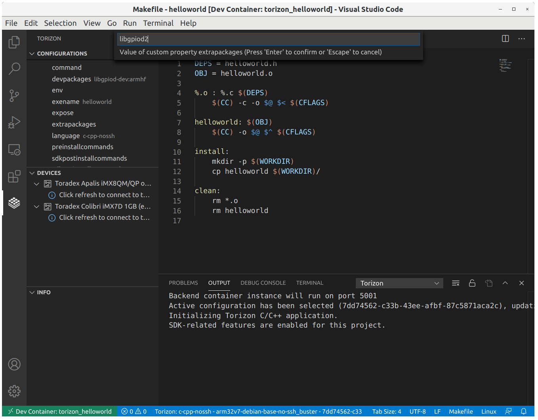Open the Run and Debug view

(x=14, y=123)
